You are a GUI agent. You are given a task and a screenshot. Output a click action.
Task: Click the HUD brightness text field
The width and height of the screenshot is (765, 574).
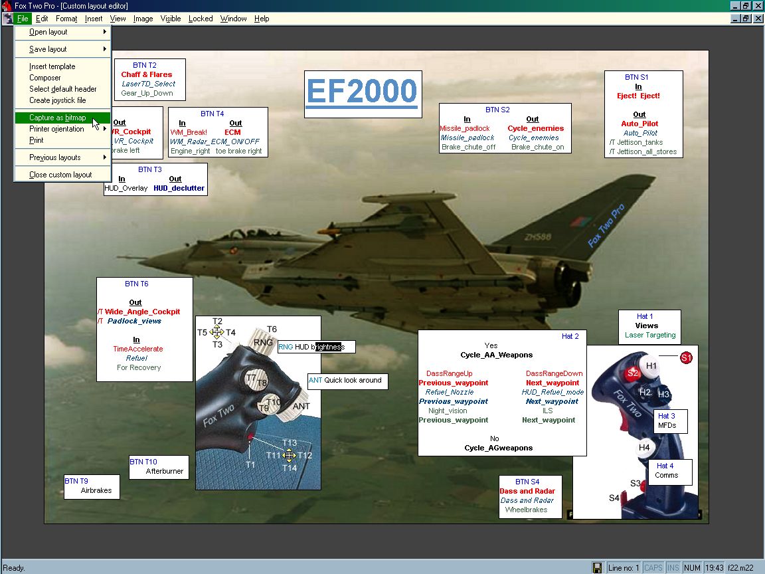[x=317, y=347]
